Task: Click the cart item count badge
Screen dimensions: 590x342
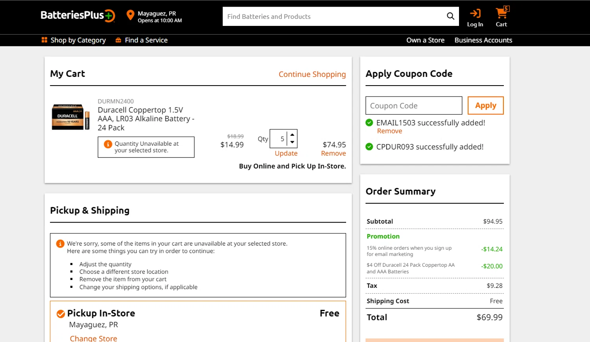Action: pyautogui.click(x=506, y=9)
